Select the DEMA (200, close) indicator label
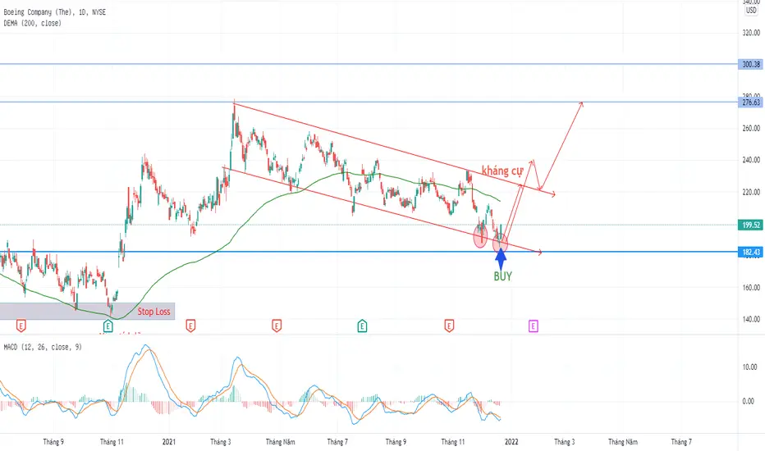765x451 pixels. [33, 23]
